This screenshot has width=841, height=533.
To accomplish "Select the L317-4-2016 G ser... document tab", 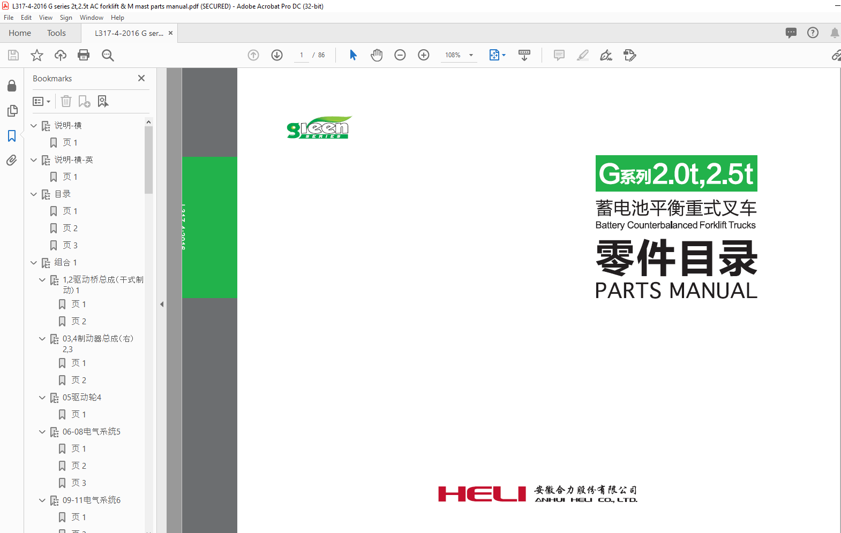I will [x=129, y=33].
